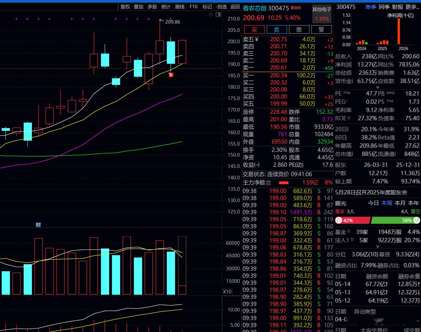Screen dimensions: 421x332
Task: Click the diamond icon above the price axis
Action: point(211,15)
